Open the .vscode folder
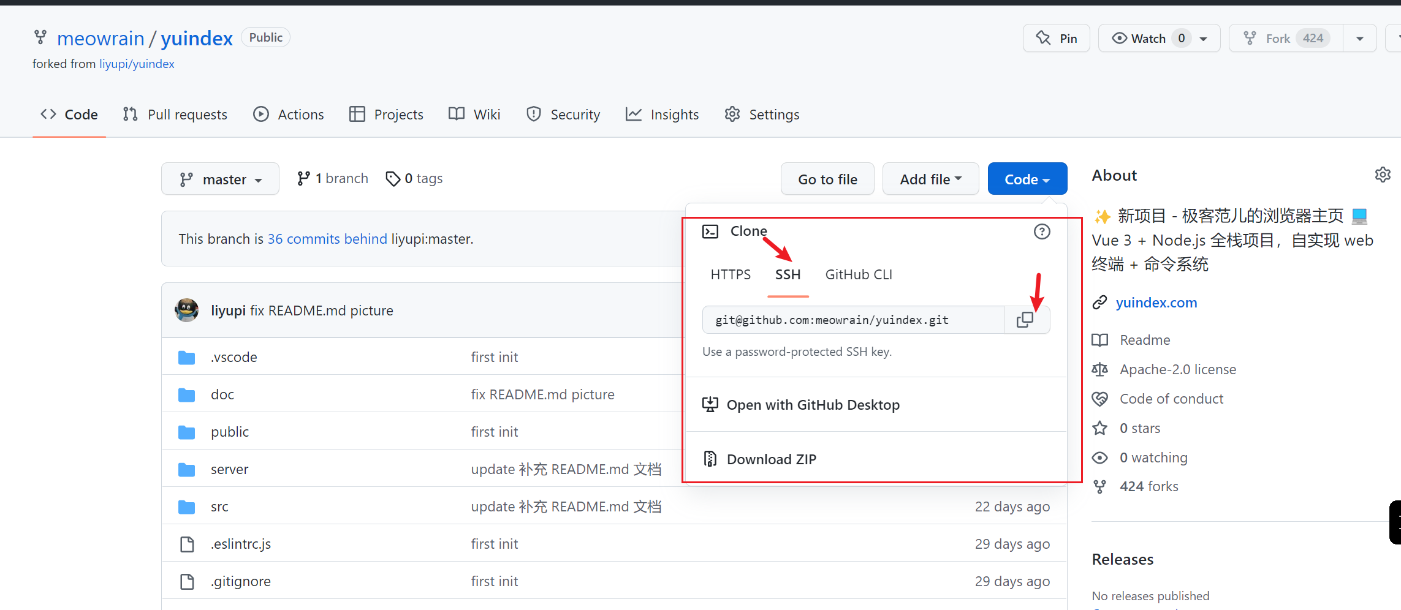The width and height of the screenshot is (1401, 610). click(x=233, y=357)
